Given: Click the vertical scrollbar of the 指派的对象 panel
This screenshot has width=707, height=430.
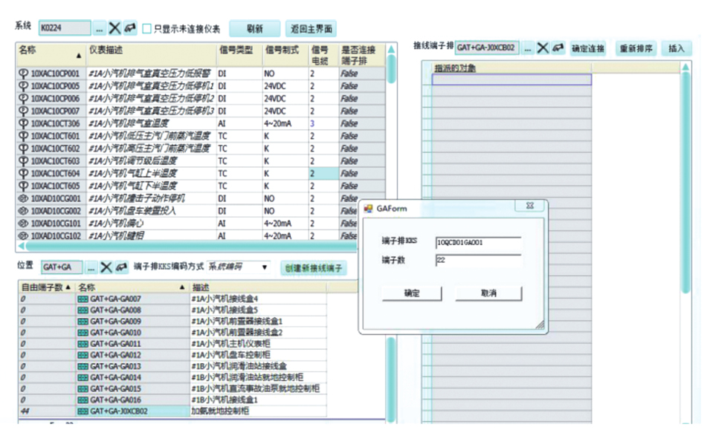Looking at the screenshot, I should pyautogui.click(x=685, y=183).
